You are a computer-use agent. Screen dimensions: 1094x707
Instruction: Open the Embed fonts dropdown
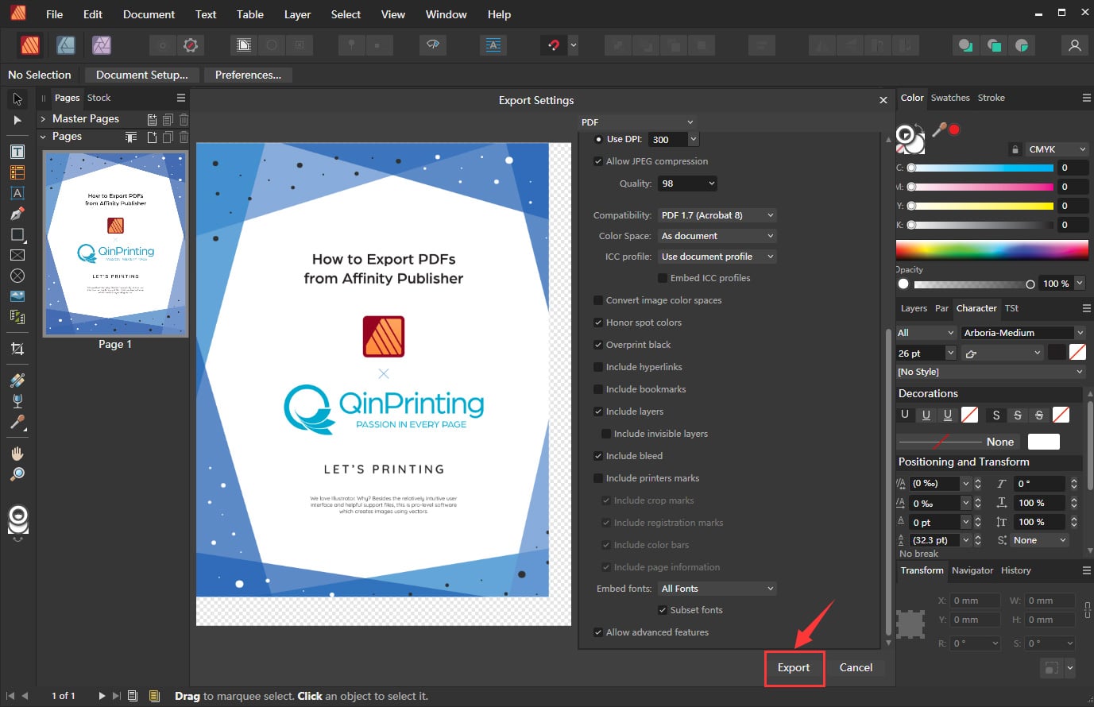[717, 589]
